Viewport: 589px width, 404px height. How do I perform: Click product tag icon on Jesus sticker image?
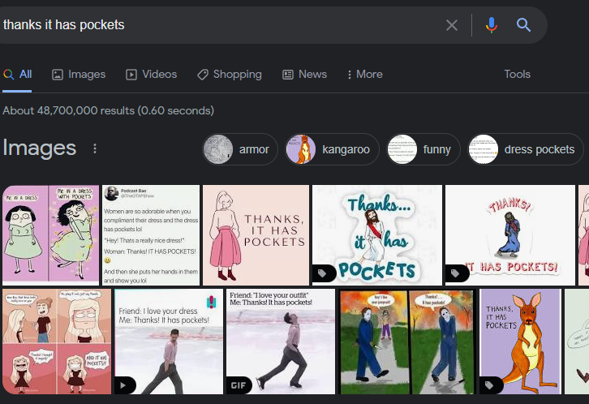325,273
